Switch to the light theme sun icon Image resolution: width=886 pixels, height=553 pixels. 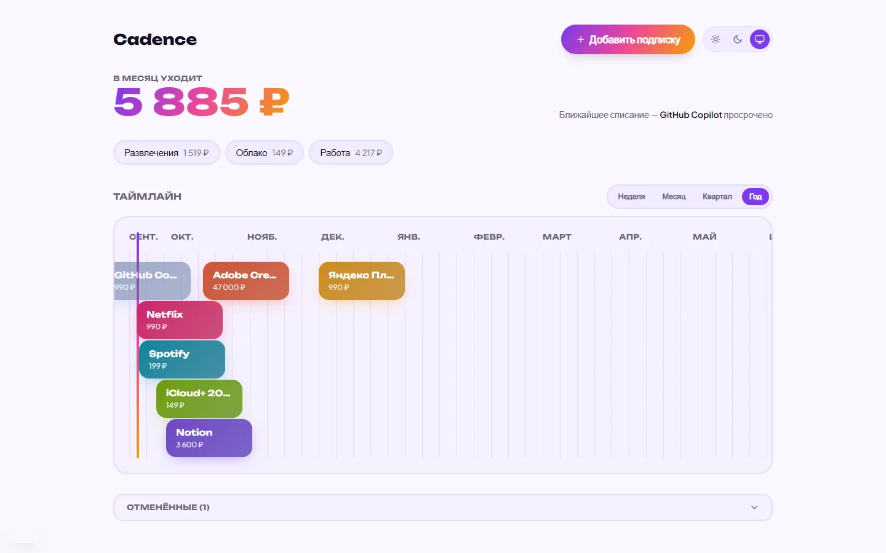pyautogui.click(x=716, y=39)
